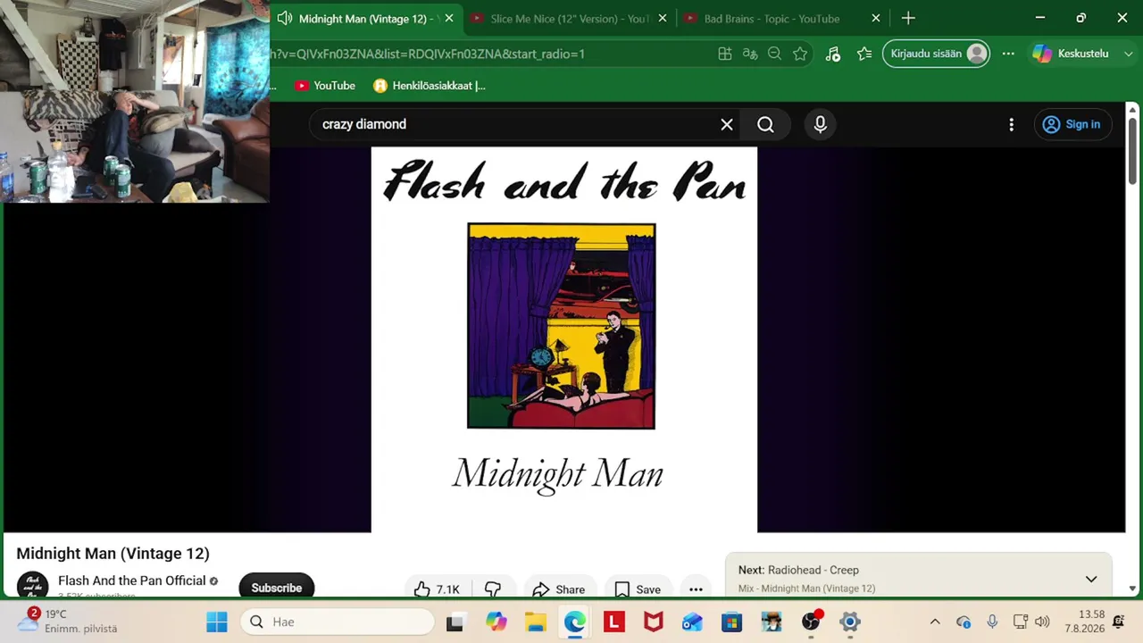Open the YouTube bookmark
The width and height of the screenshot is (1143, 643).
(325, 86)
